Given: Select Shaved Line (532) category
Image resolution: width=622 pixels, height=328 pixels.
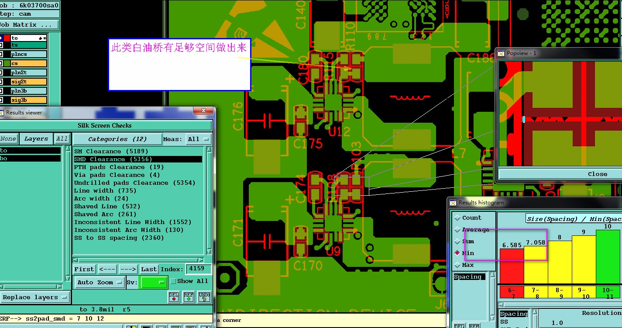Looking at the screenshot, I should 107,207.
